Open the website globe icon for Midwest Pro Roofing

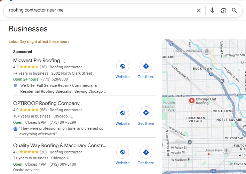122,66
